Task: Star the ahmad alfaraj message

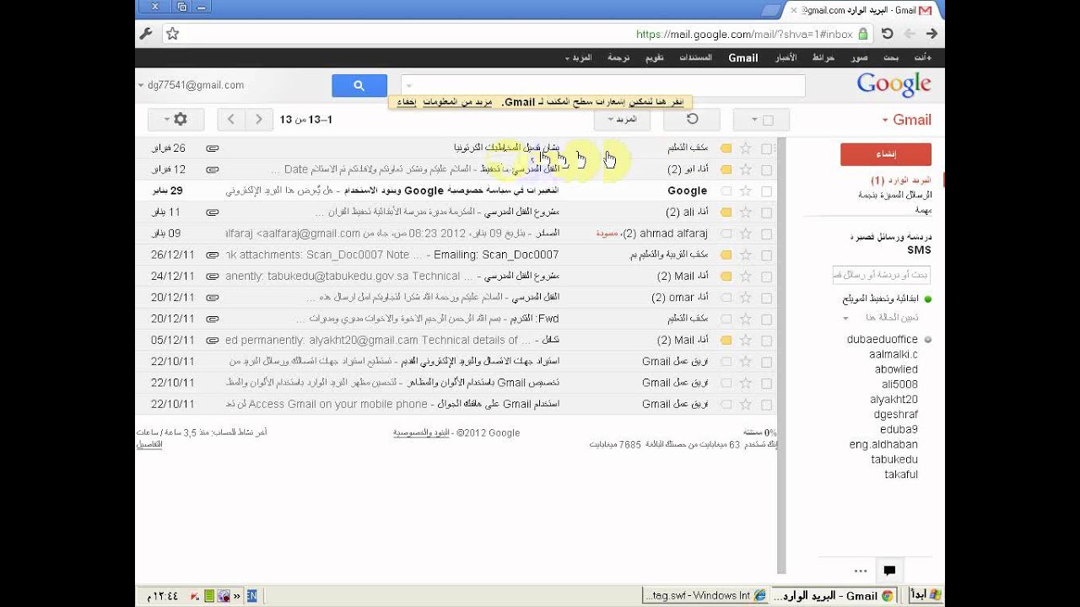Action: (x=745, y=234)
